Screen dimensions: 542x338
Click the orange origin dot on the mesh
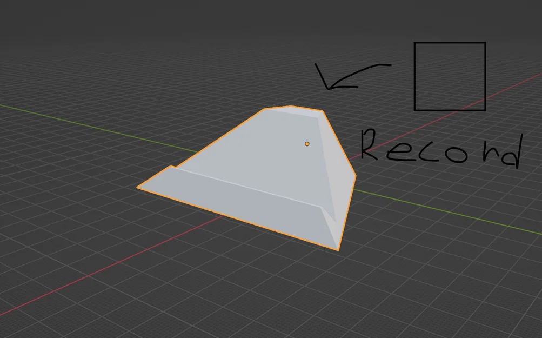[307, 144]
